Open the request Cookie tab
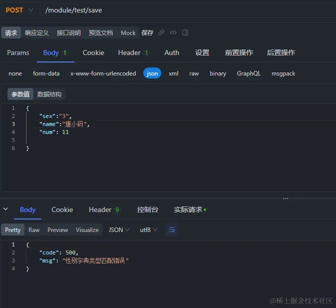The height and width of the screenshot is (308, 336). click(x=93, y=52)
